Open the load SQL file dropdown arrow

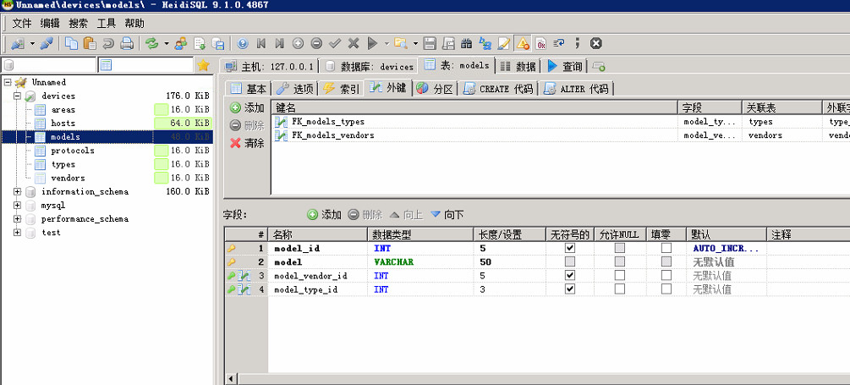(x=415, y=43)
